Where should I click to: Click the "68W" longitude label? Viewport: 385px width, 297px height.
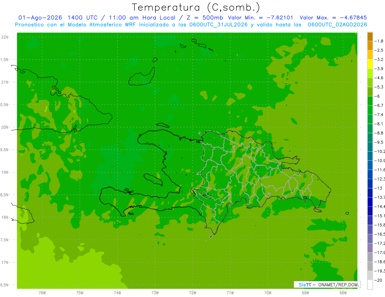[x=343, y=293]
